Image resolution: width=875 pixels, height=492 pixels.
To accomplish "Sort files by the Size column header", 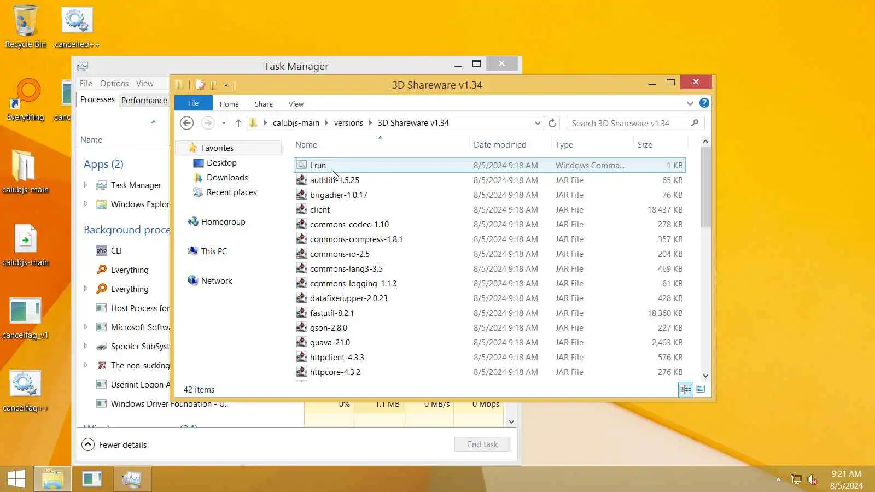I will point(645,145).
